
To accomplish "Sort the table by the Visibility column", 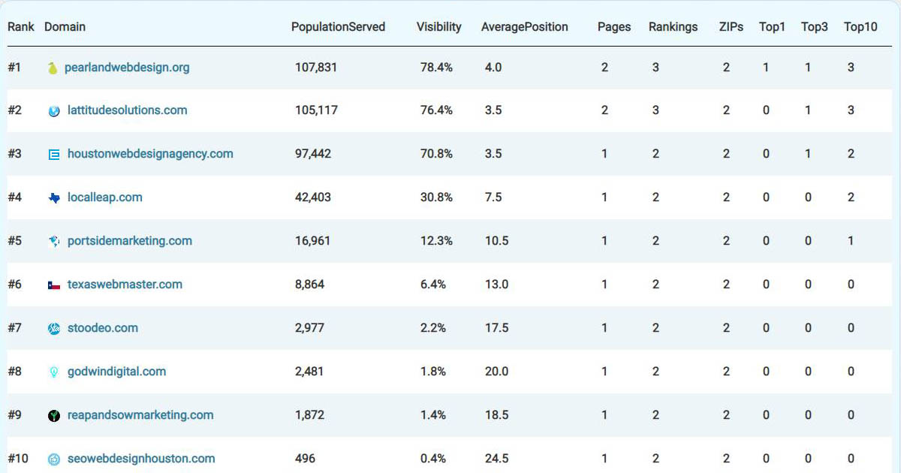I will (x=438, y=26).
